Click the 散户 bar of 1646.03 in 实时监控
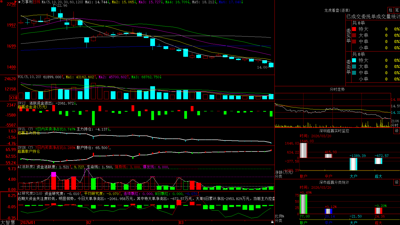 coord(303,150)
